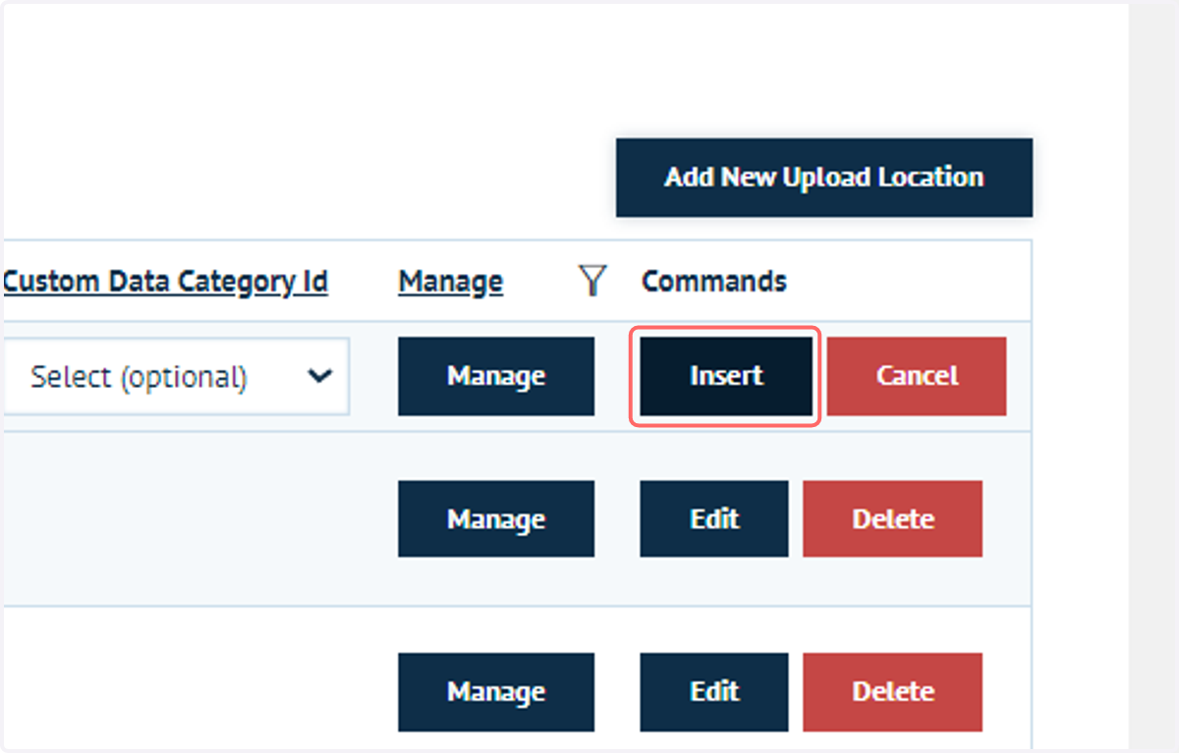Image resolution: width=1179 pixels, height=753 pixels.
Task: Click the Add New Upload Location button
Action: [823, 178]
